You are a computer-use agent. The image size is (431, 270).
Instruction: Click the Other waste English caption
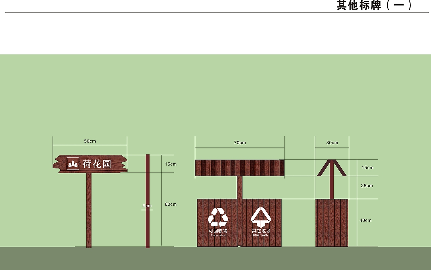coord(261,235)
